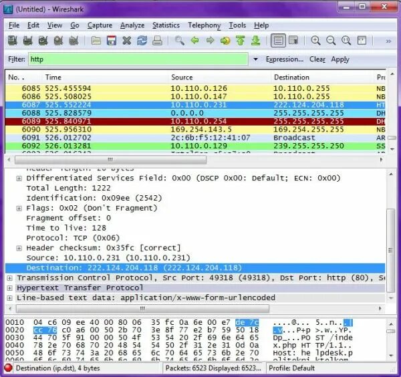Show hidden toolbar items chevron
Image resolution: width=401 pixels, height=377 pixels.
point(388,41)
